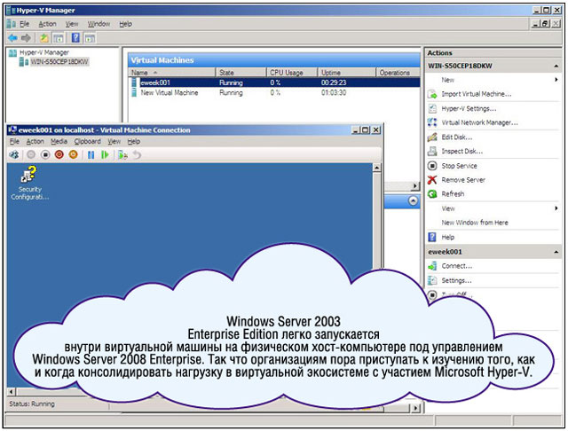Expand the New submenu in Actions pane

click(493, 80)
